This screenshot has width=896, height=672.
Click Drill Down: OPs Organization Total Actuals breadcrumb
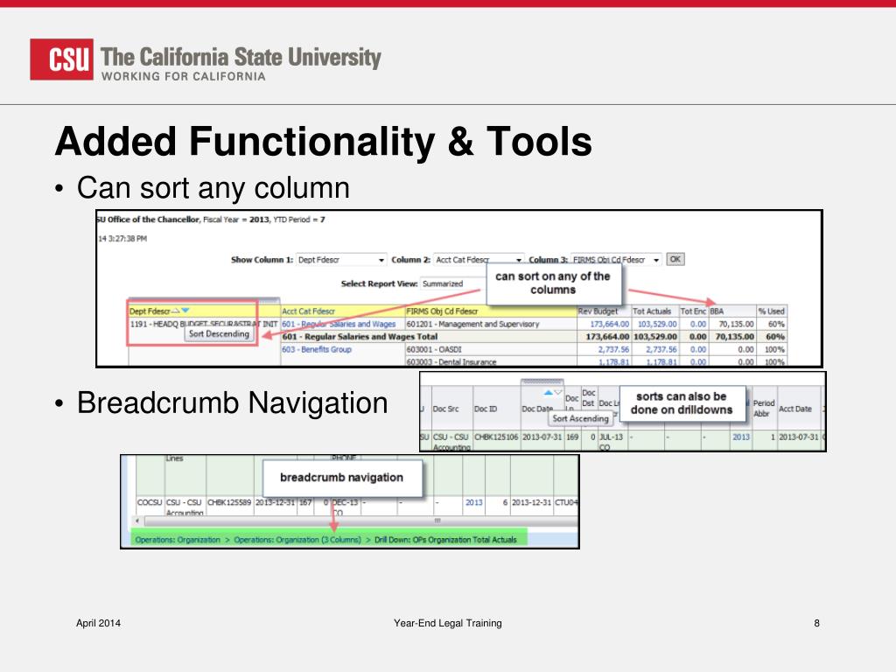[x=445, y=539]
